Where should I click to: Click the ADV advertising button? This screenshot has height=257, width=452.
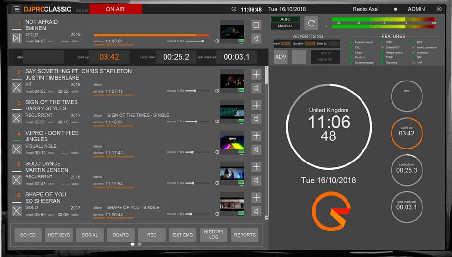(281, 57)
